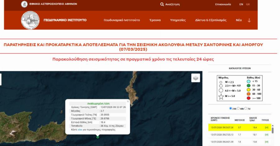This screenshot has width=280, height=146.
Task: Click the popup longitude value 26.6766
Action: (x=105, y=119)
